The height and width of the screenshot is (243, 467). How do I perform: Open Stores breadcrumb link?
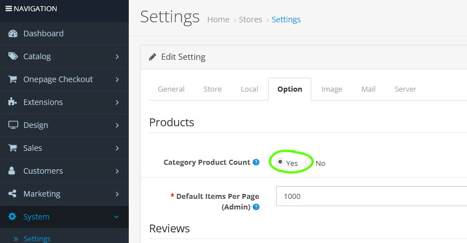click(x=250, y=20)
